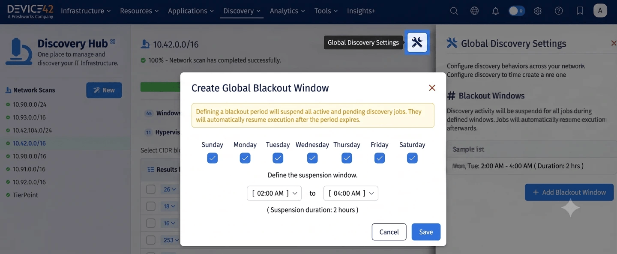This screenshot has width=617, height=254.
Task: Select network scan 10.92.0.0/16
Action: point(29,182)
